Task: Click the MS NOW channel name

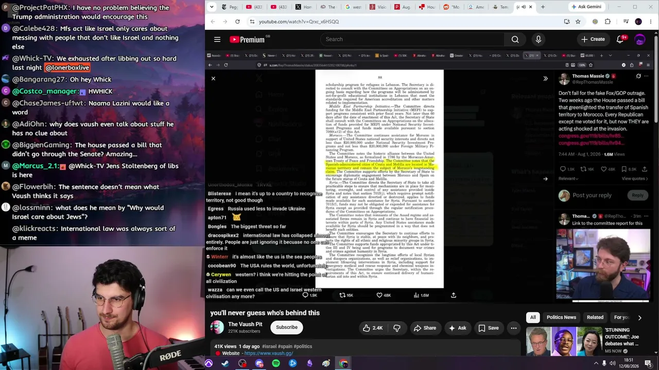Action: tap(613, 351)
